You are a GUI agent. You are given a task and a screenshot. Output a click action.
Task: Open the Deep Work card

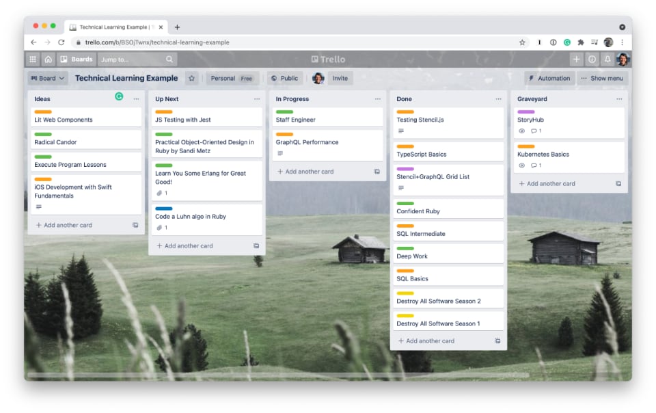(x=448, y=254)
